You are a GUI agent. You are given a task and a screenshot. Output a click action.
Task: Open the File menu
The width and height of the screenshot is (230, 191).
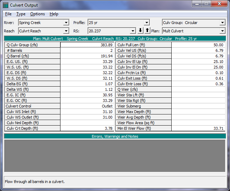click(x=8, y=14)
